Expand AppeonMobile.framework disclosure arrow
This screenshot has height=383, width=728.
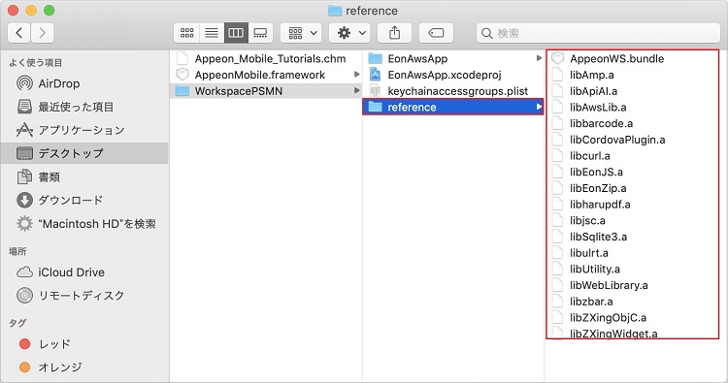click(x=356, y=75)
